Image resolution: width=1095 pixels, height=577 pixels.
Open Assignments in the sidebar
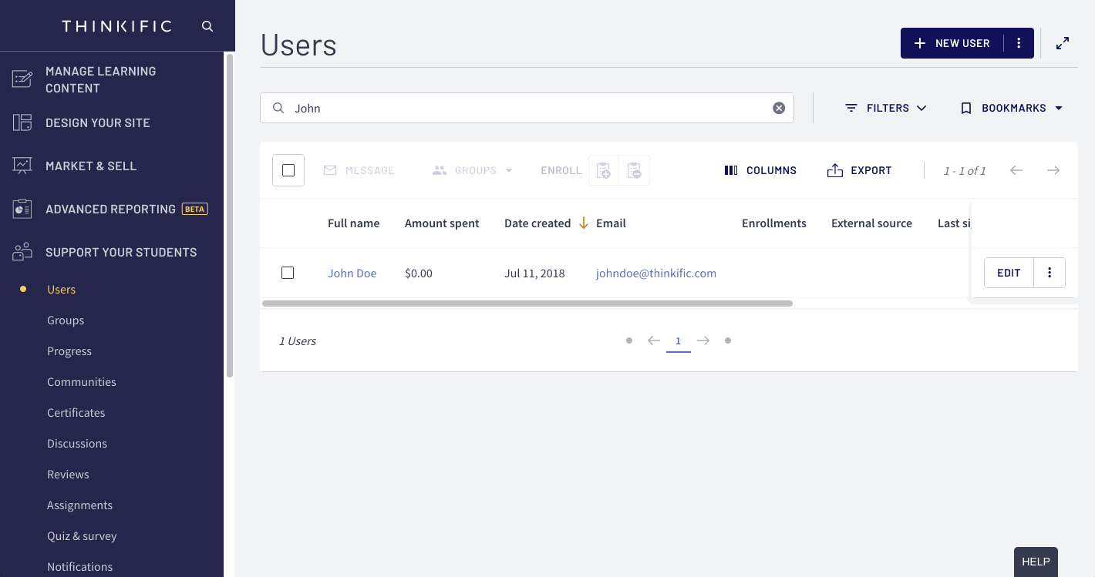click(x=80, y=505)
